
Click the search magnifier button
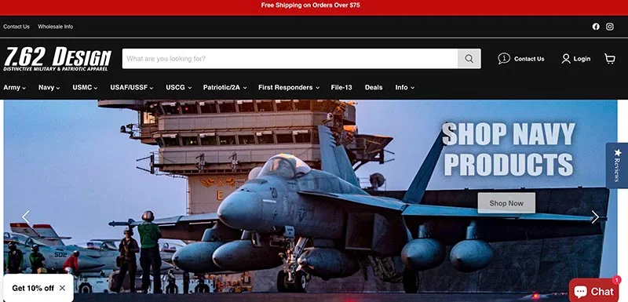[469, 59]
